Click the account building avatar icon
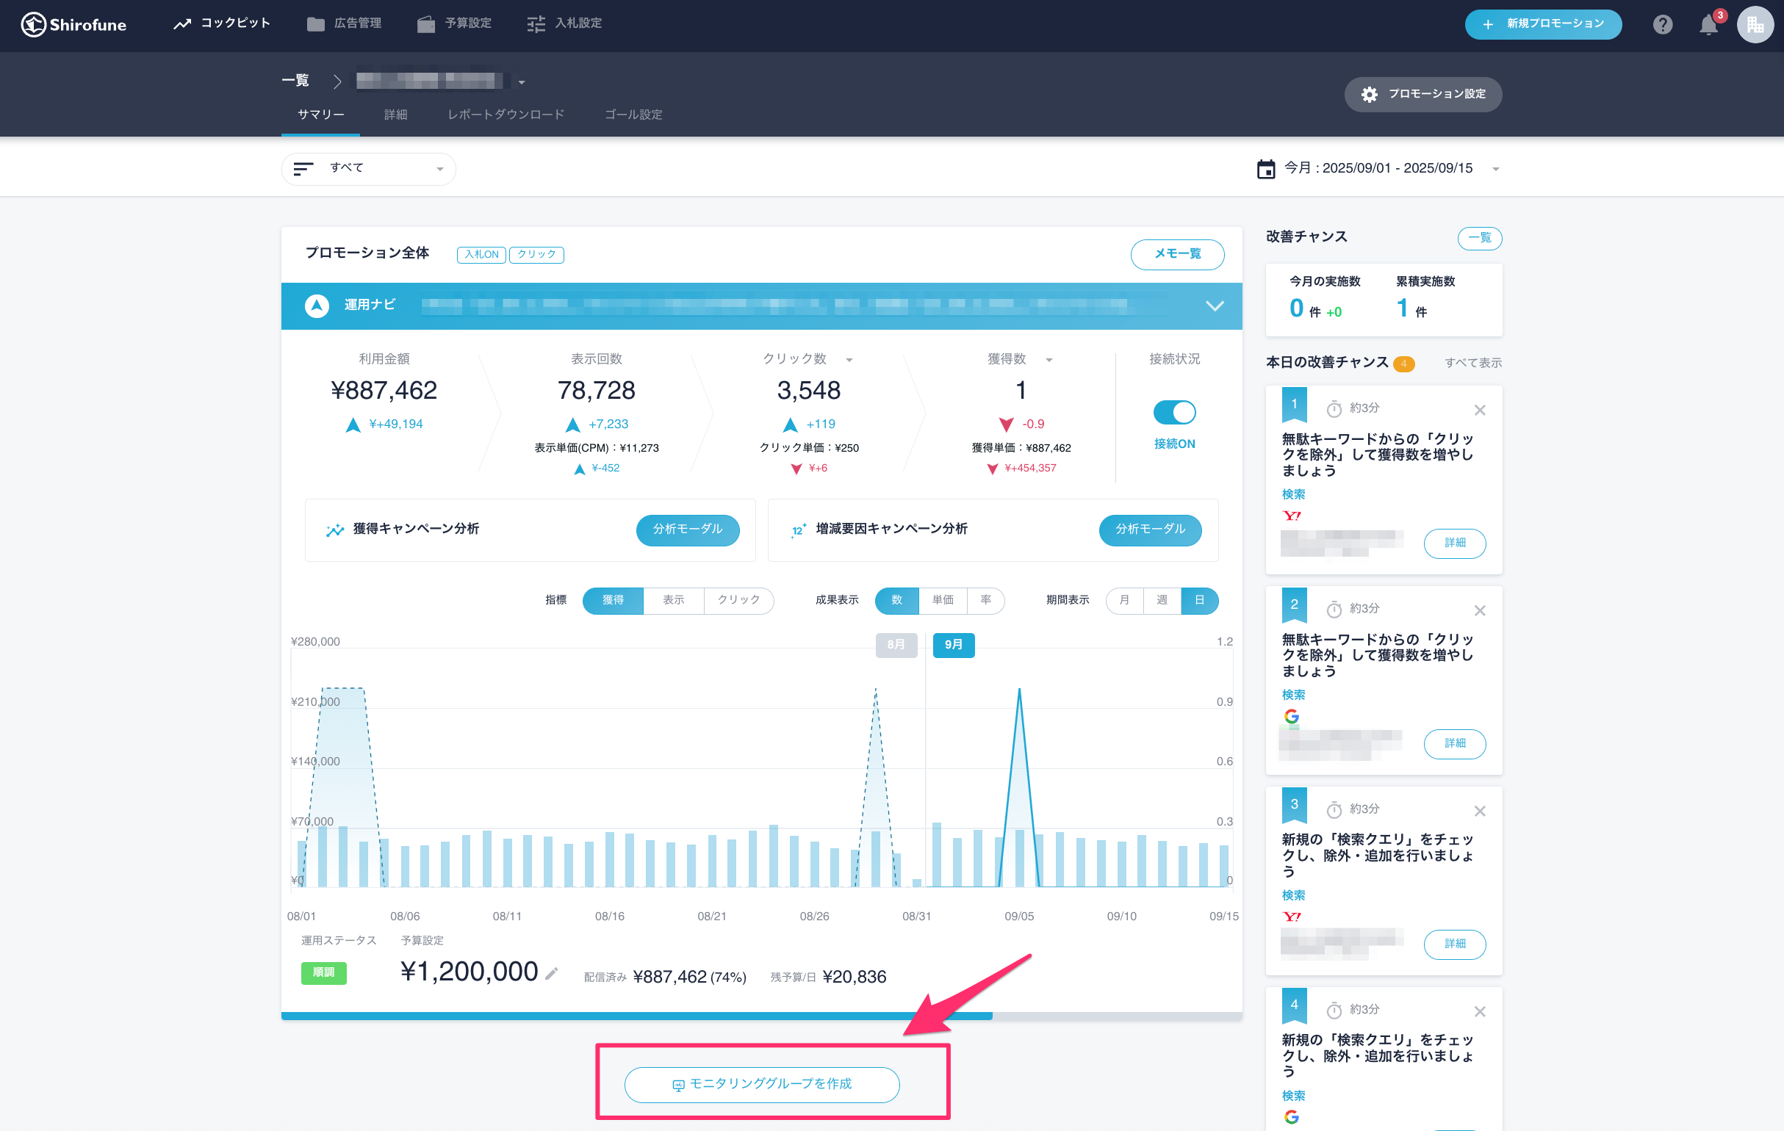This screenshot has width=1784, height=1131. (x=1755, y=24)
